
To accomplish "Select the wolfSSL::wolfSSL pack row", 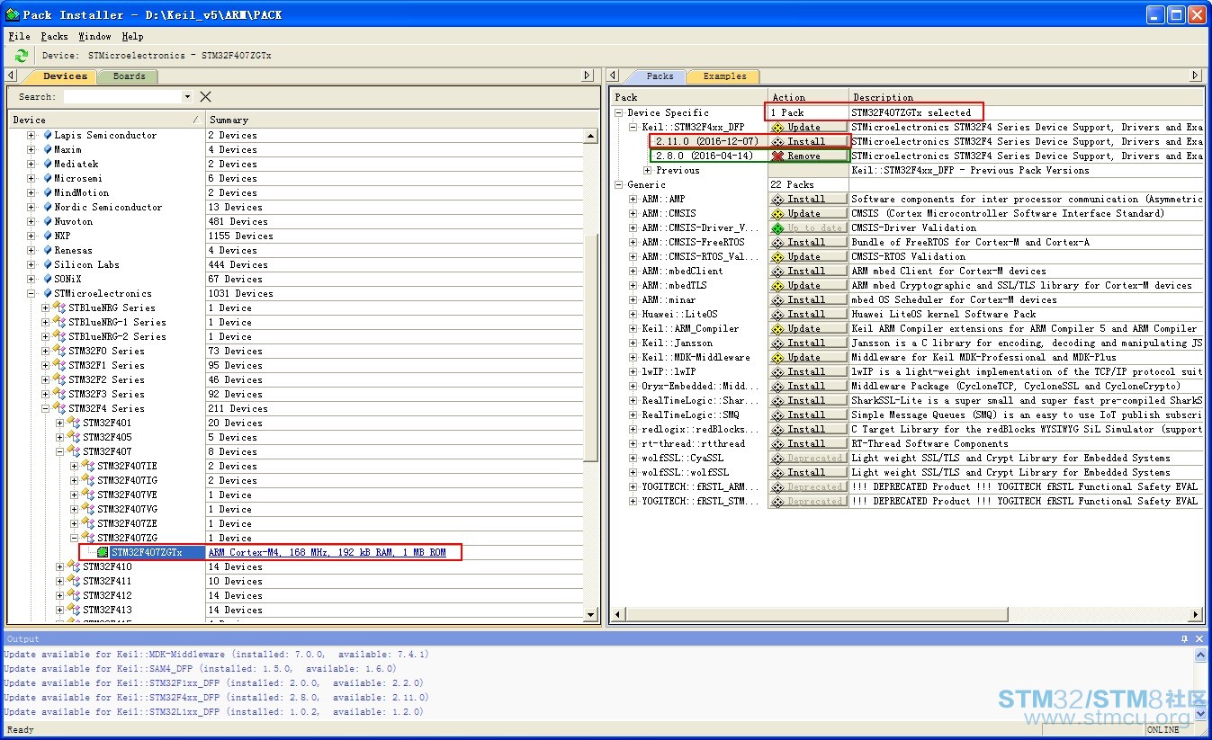I will [x=686, y=472].
